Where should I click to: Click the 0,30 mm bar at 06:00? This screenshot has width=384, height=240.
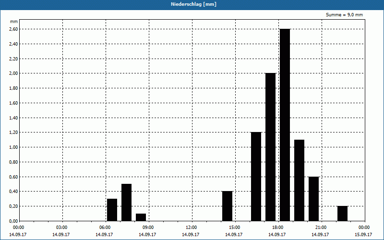(x=112, y=210)
